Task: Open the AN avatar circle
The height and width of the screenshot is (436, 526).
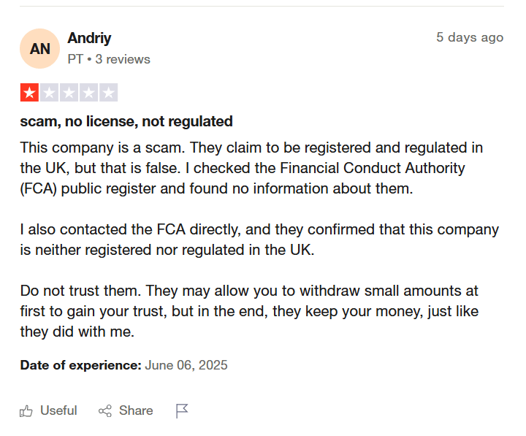Action: [40, 49]
